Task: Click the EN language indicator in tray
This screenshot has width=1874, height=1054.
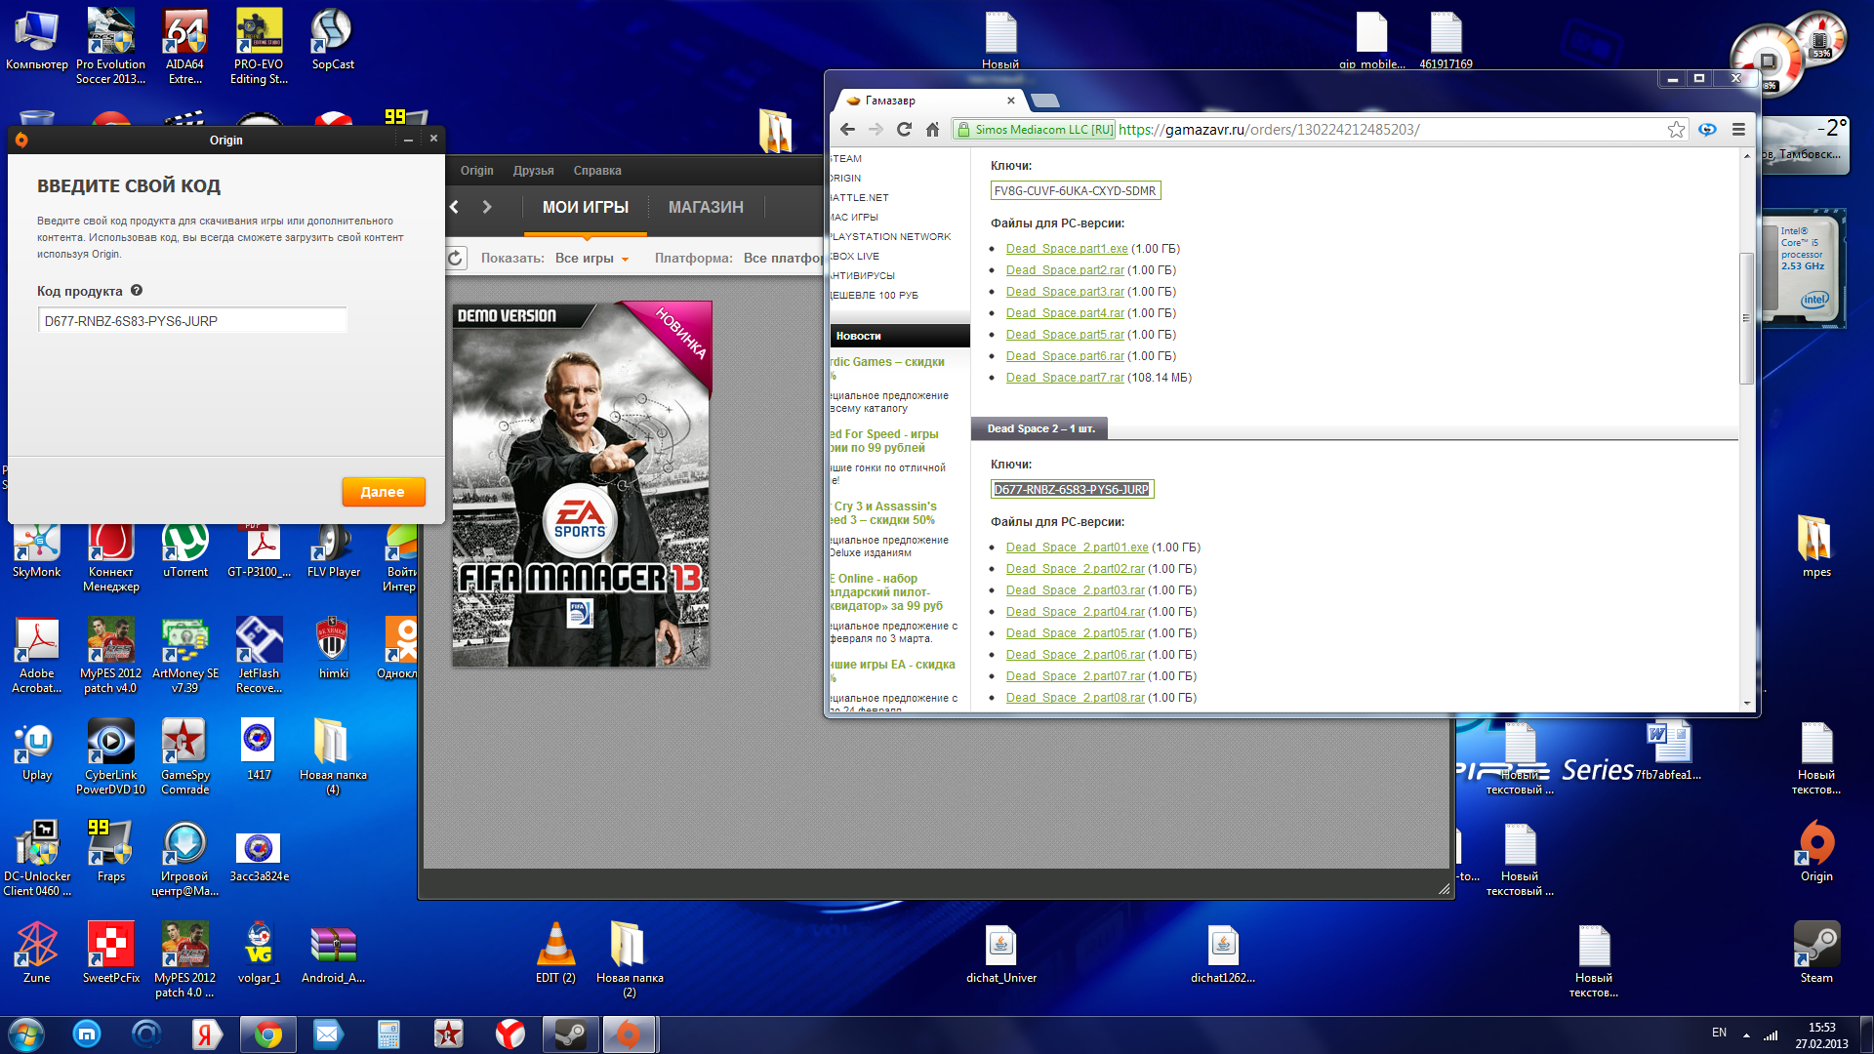Action: tap(1719, 1033)
